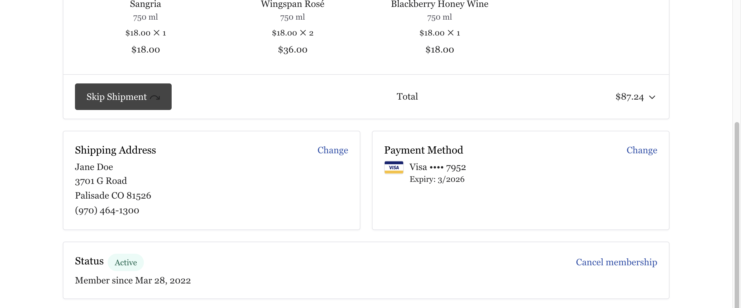The height and width of the screenshot is (308, 741).
Task: Change the payment method
Action: 642,150
